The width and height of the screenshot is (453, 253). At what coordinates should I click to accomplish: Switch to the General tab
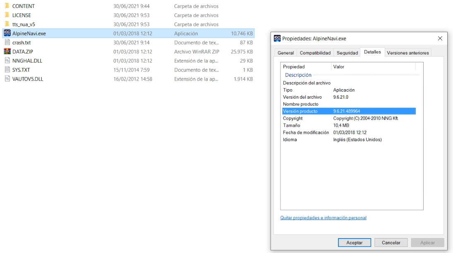click(x=286, y=53)
